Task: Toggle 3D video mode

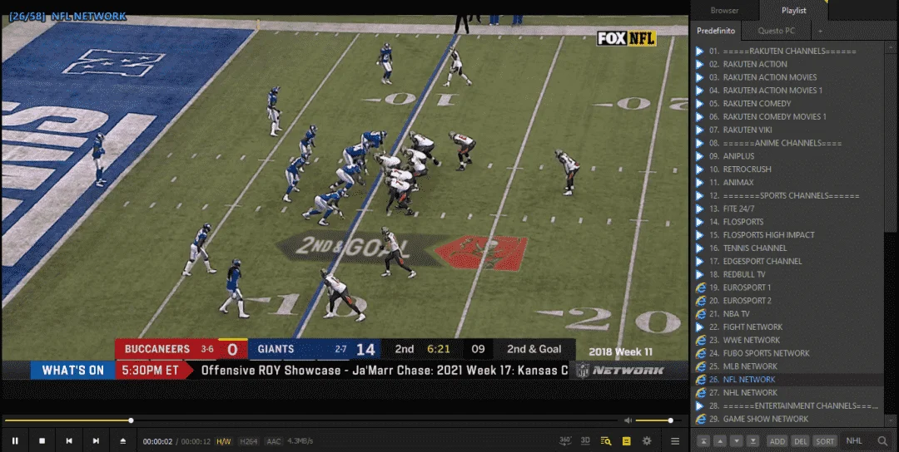Action: click(585, 440)
